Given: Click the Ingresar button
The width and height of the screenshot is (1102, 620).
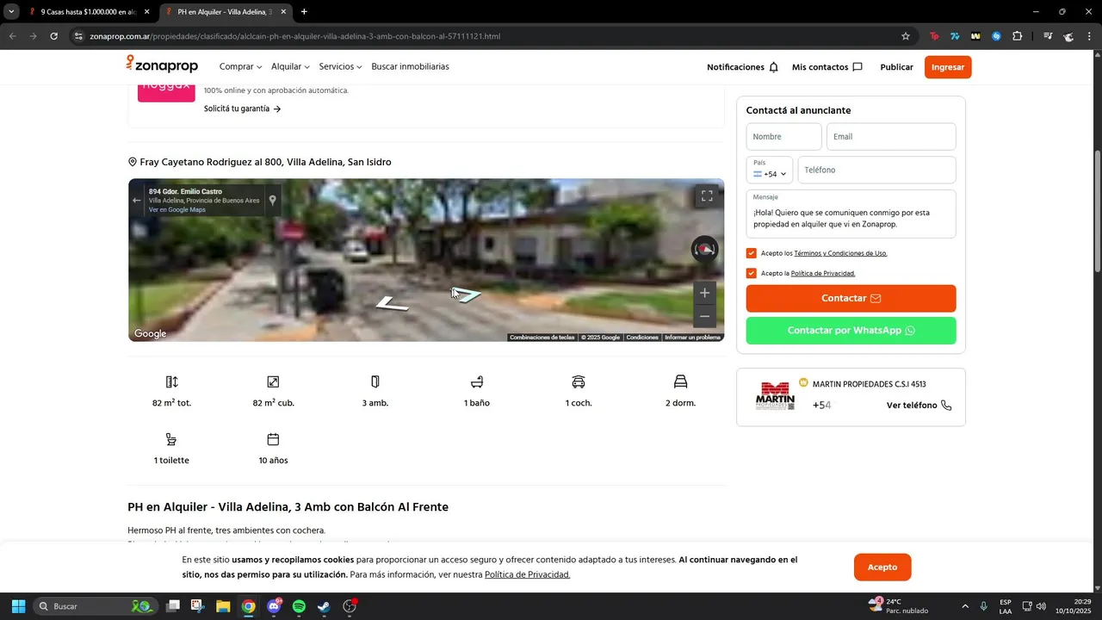Looking at the screenshot, I should coord(948,67).
